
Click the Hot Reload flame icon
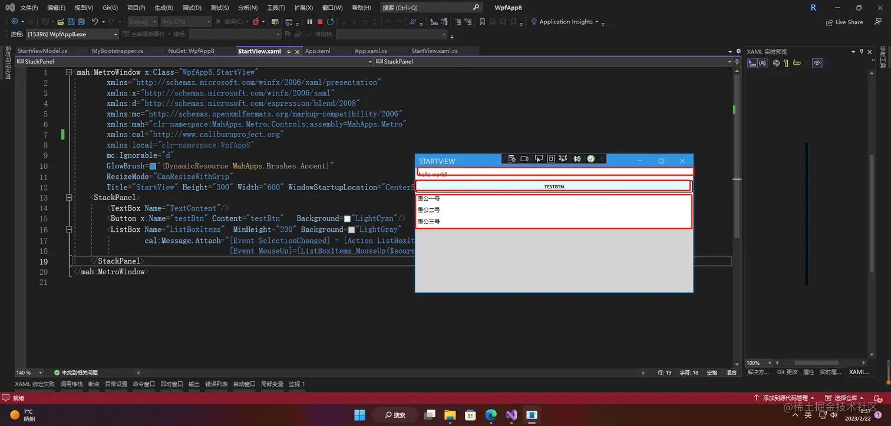(256, 22)
